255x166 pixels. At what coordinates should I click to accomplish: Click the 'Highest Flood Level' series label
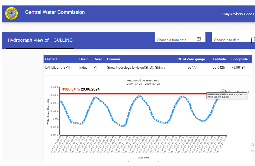238,92
